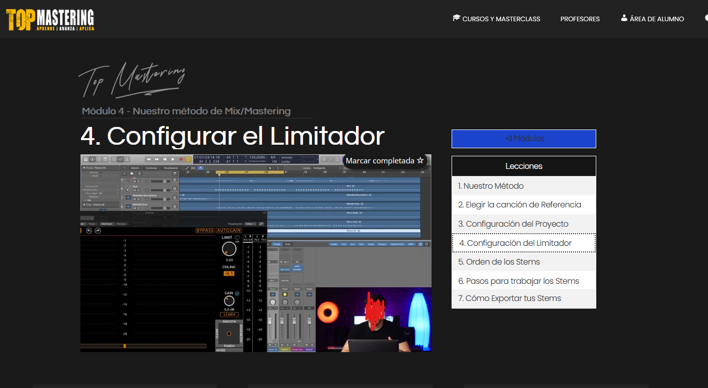
Task: Click the add track plus button
Action: 124,174
